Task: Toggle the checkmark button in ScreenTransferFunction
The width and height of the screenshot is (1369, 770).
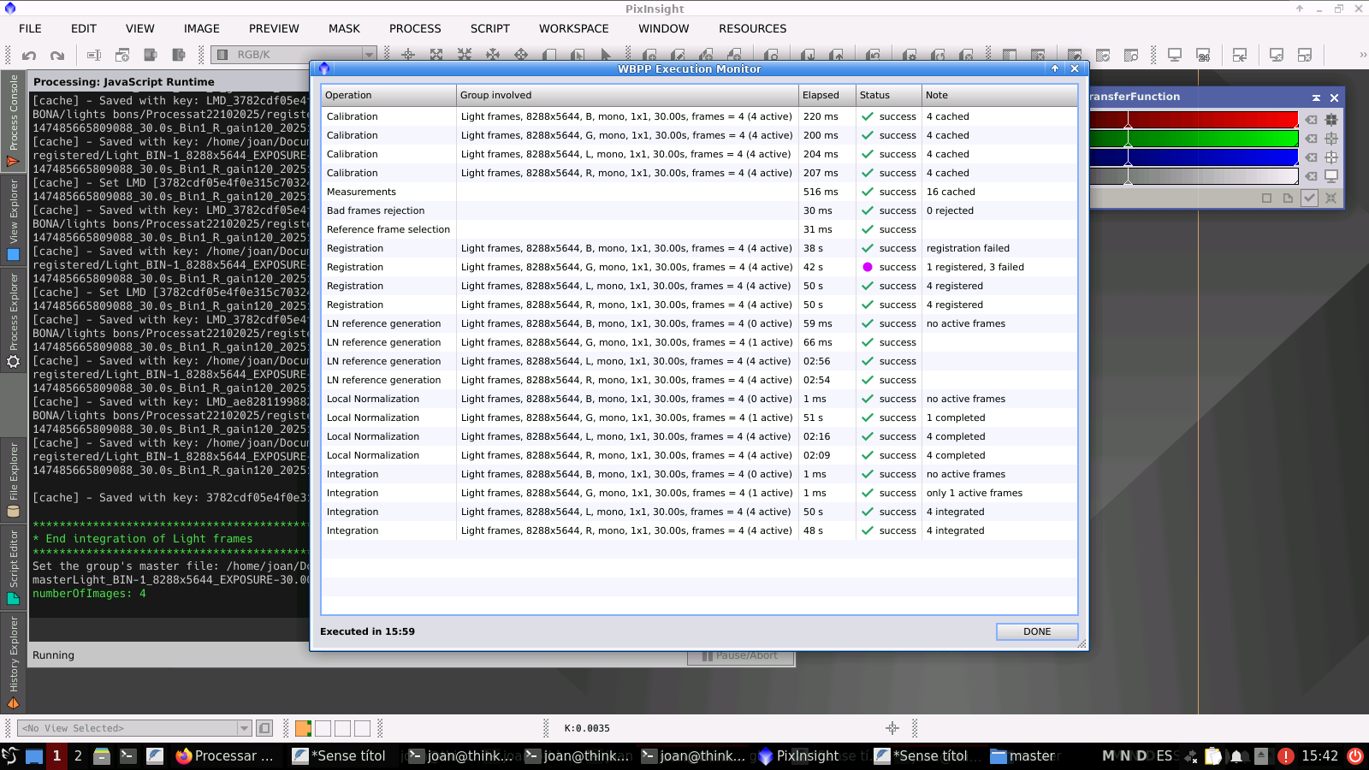Action: coord(1309,198)
